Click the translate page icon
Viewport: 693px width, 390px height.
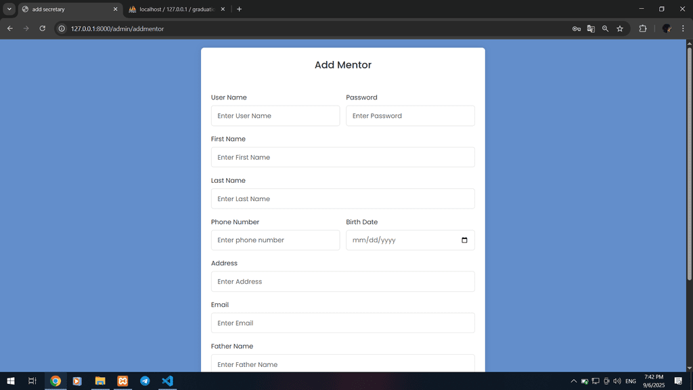[x=591, y=28]
